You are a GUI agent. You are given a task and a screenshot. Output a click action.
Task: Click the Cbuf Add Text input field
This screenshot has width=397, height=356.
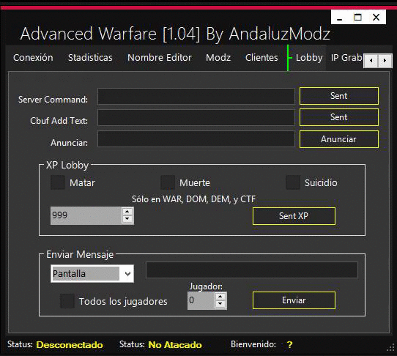tap(196, 117)
